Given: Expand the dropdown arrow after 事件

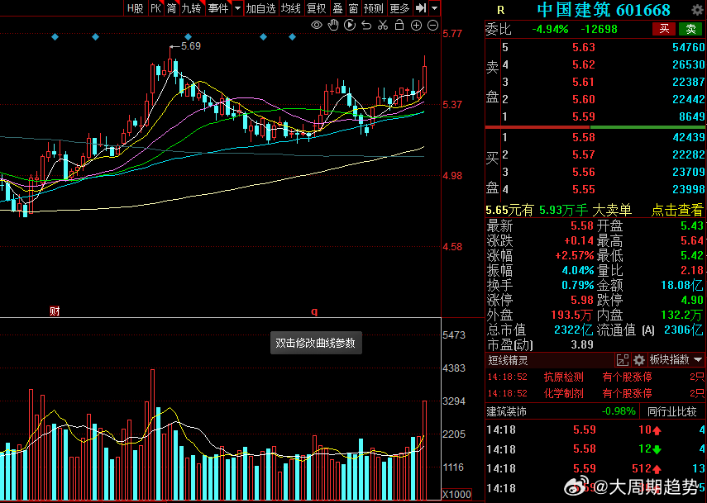Looking at the screenshot, I should pos(238,8).
